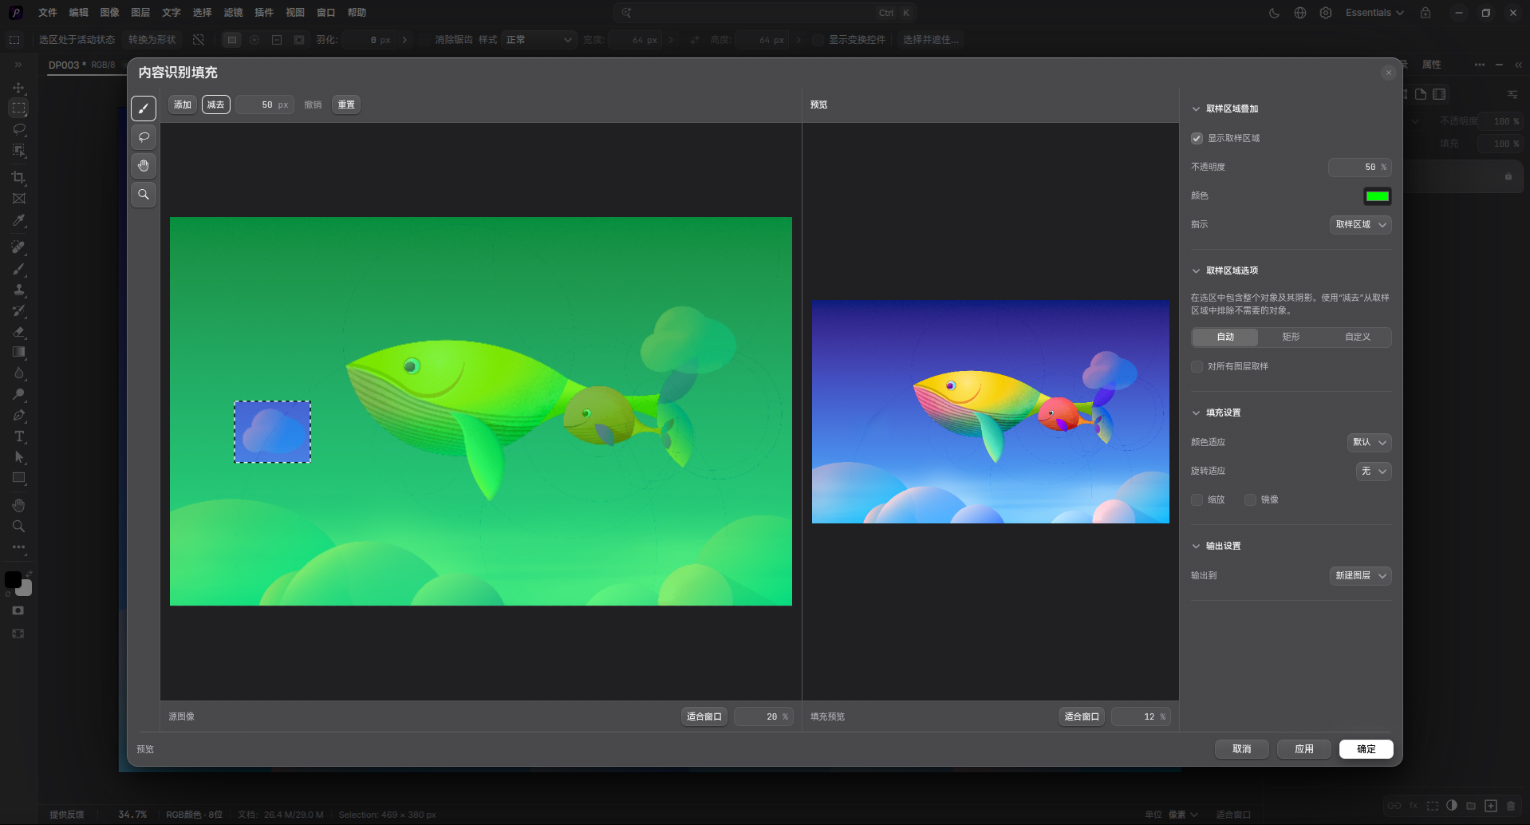Click the 重置 button

[346, 105]
